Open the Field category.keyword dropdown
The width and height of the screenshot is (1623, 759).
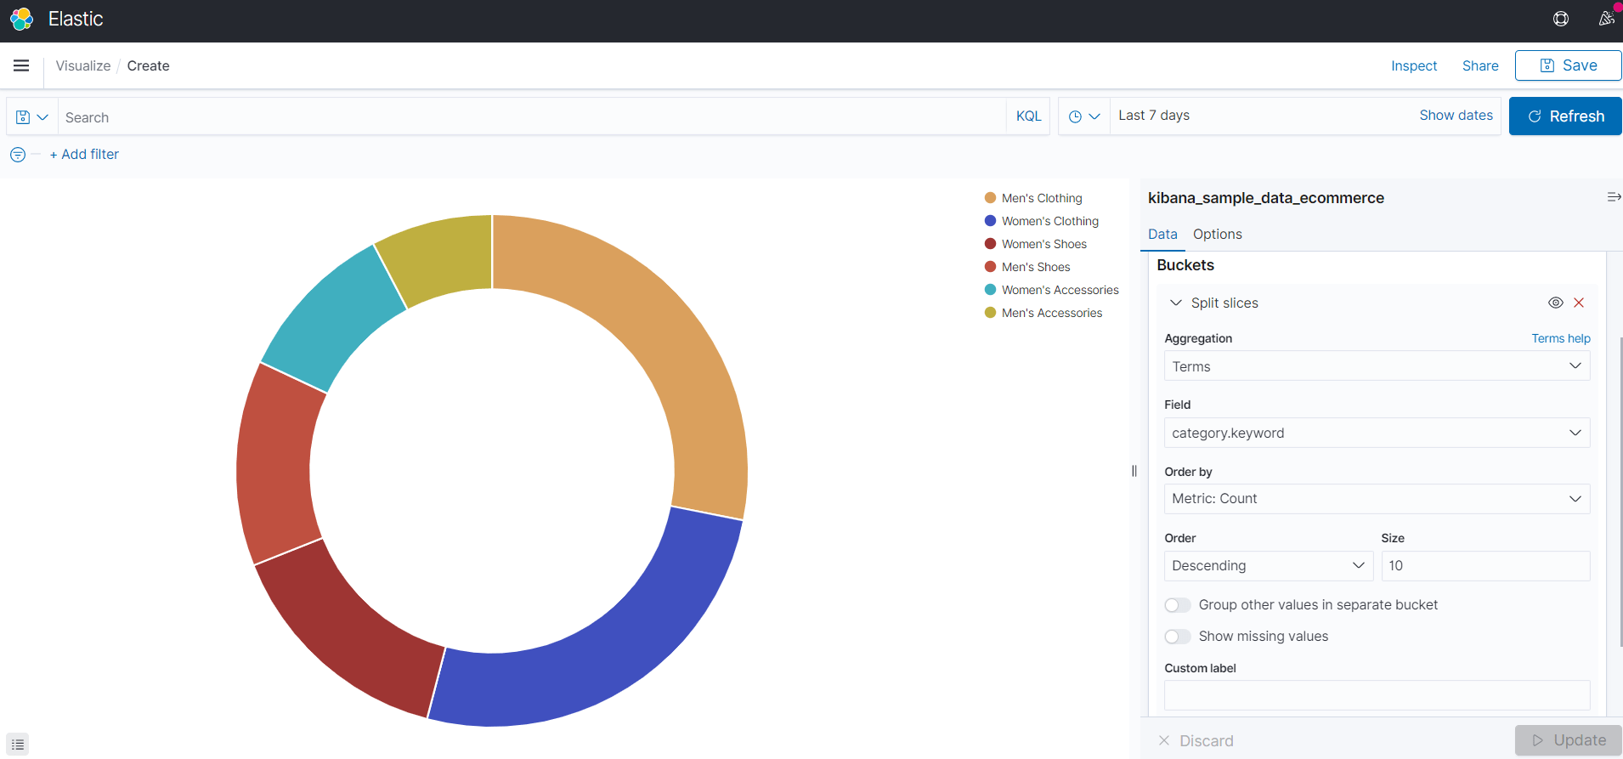[1377, 433]
